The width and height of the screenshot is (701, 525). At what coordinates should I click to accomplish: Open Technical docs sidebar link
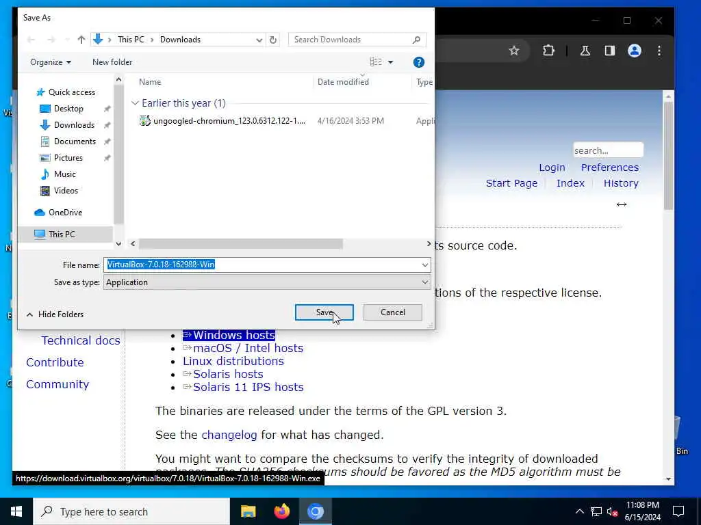coord(81,340)
